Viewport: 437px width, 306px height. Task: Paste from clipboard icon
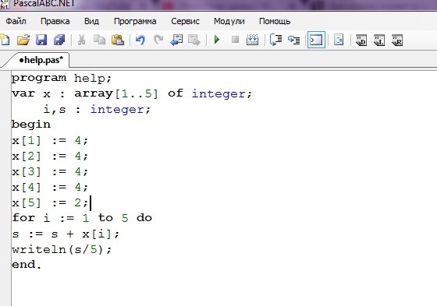(x=118, y=40)
